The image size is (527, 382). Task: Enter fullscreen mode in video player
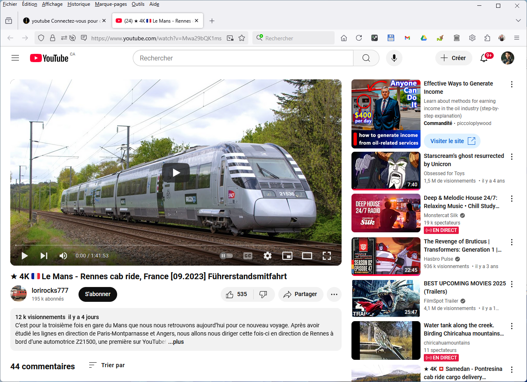click(x=327, y=256)
